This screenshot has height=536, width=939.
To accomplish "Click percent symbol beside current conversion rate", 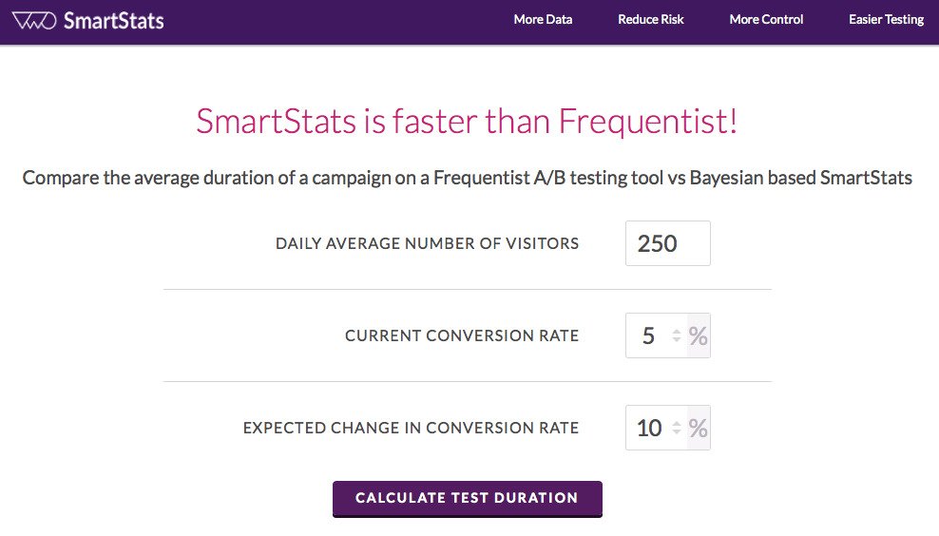I will pos(699,335).
